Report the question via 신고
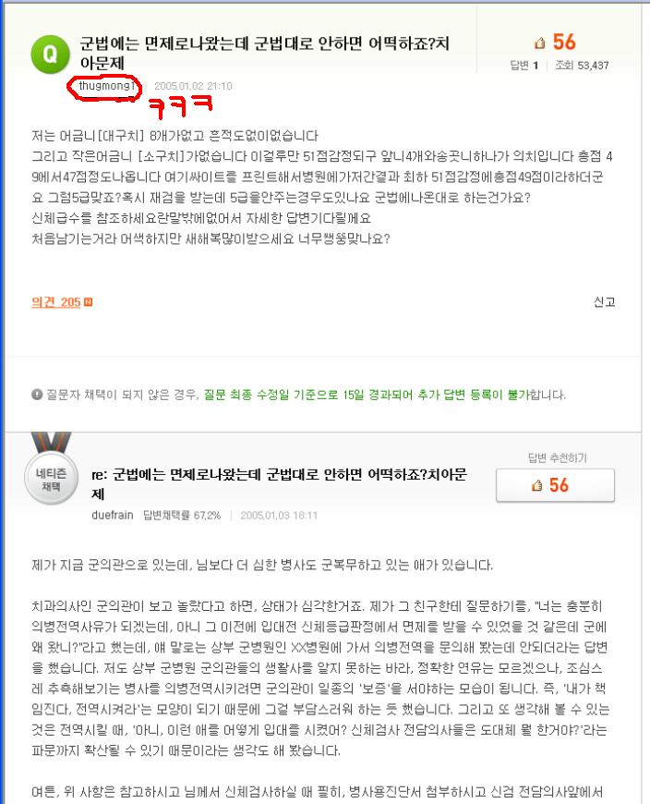Screen dimensions: 650x804 point(604,302)
